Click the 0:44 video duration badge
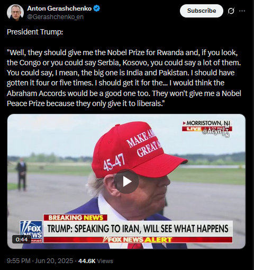Image resolution: width=254 pixels, height=270 pixels. click(22, 239)
